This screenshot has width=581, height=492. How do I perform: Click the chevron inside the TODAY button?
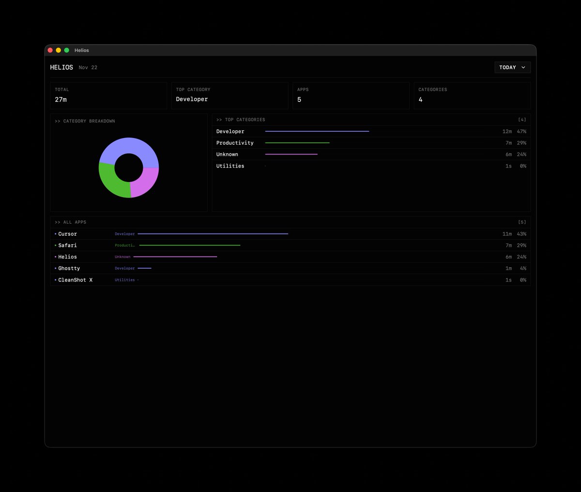(x=524, y=67)
